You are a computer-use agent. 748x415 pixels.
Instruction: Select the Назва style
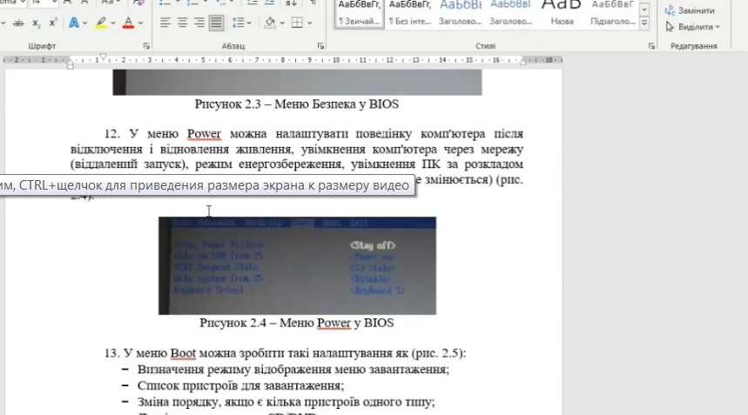tap(562, 13)
